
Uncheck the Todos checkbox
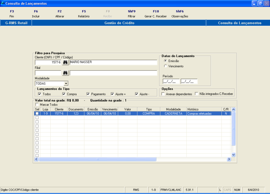click(x=40, y=94)
